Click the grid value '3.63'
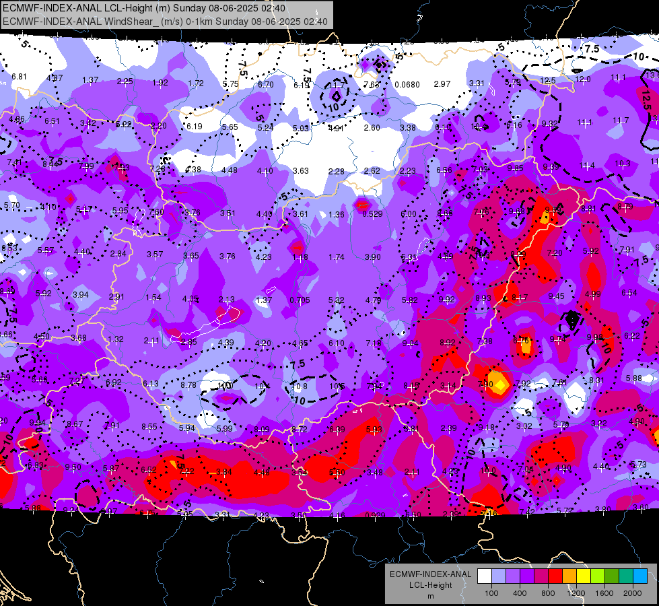 click(300, 171)
